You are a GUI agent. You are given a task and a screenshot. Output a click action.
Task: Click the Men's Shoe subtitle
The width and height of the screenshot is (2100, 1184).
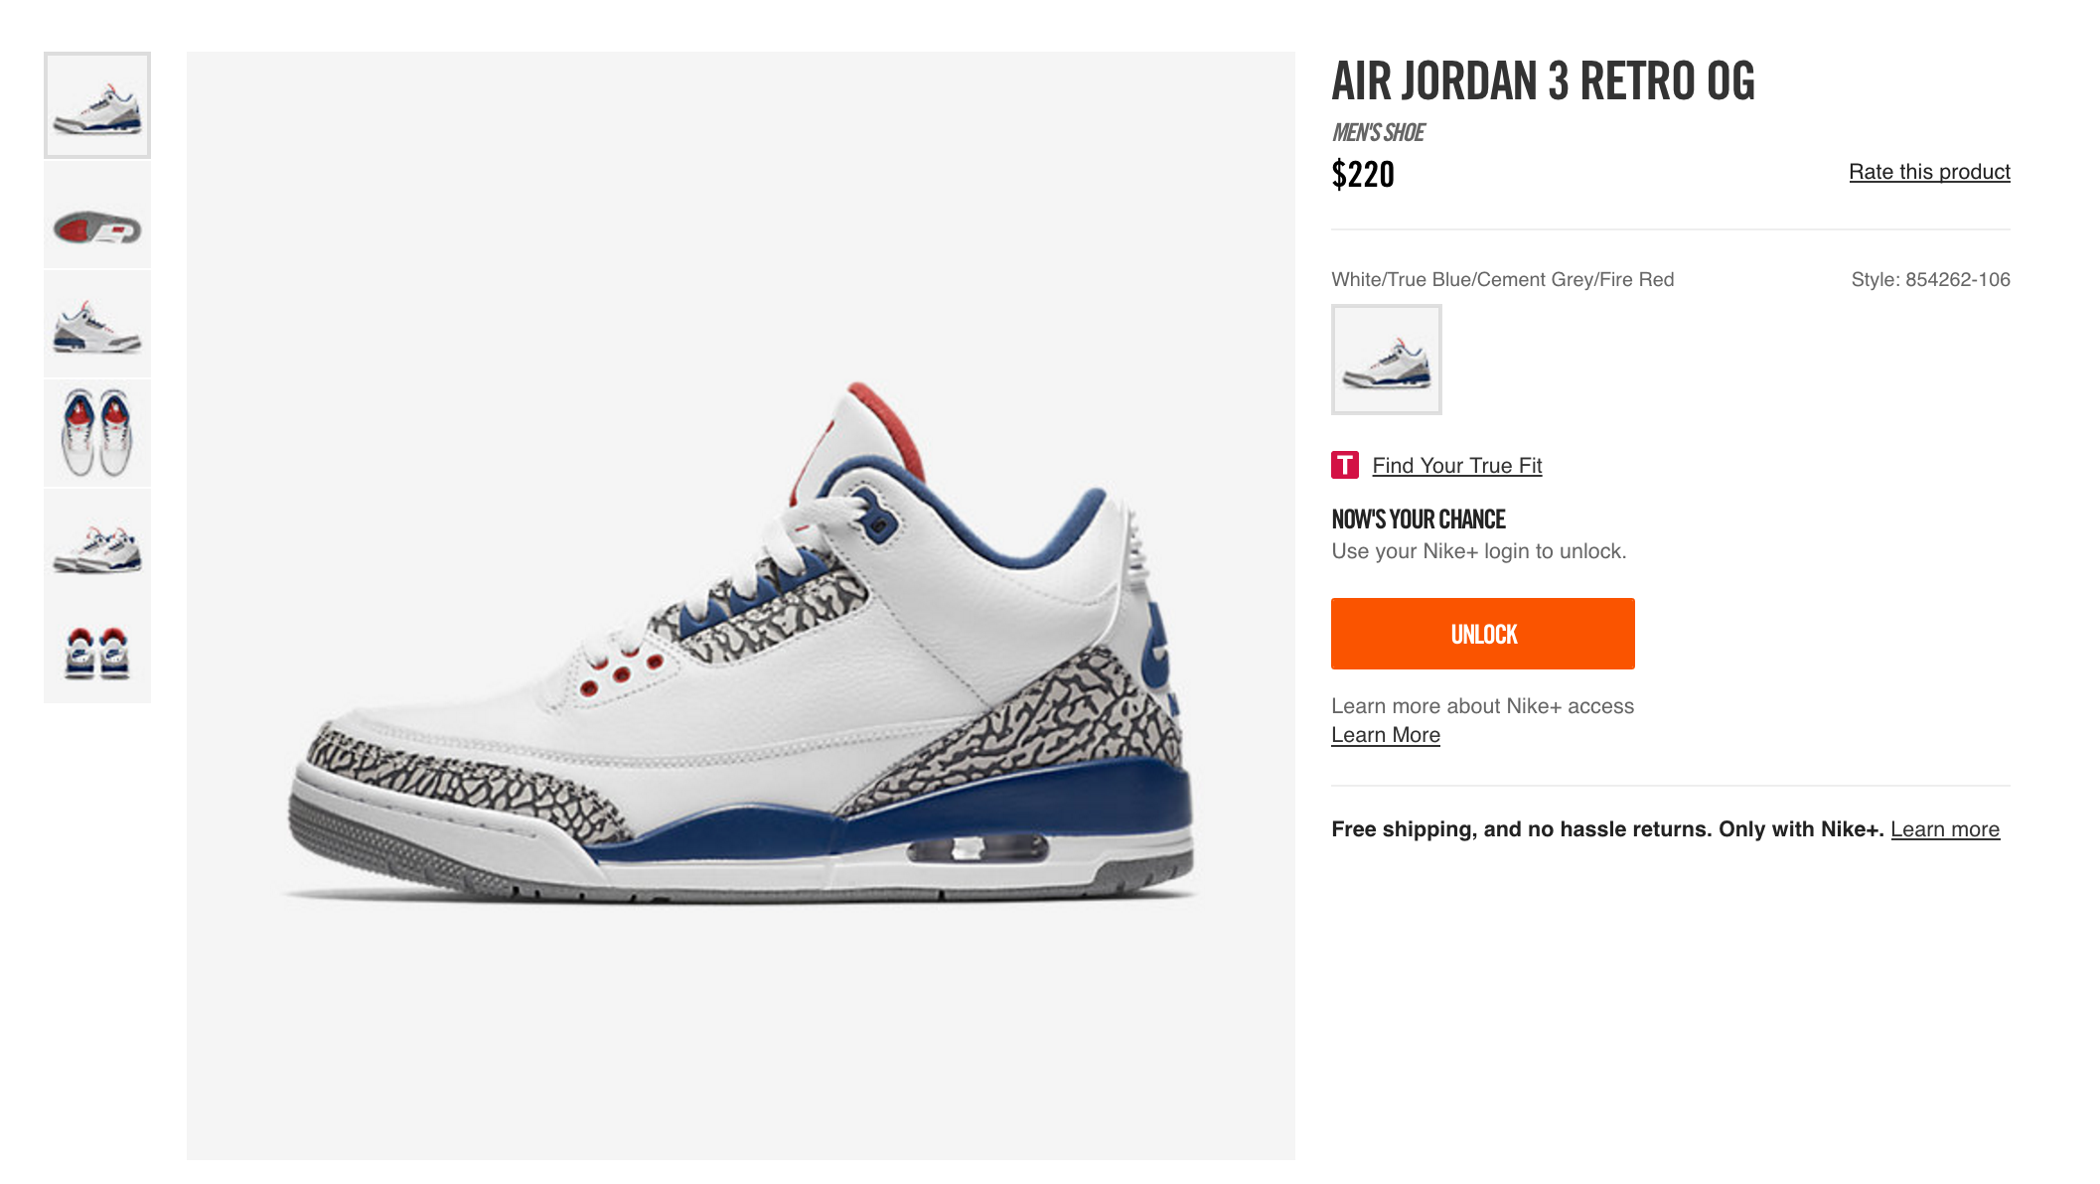pos(1379,133)
